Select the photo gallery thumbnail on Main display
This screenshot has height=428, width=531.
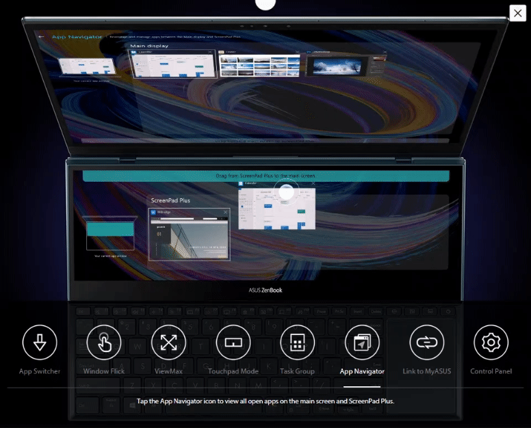(259, 64)
